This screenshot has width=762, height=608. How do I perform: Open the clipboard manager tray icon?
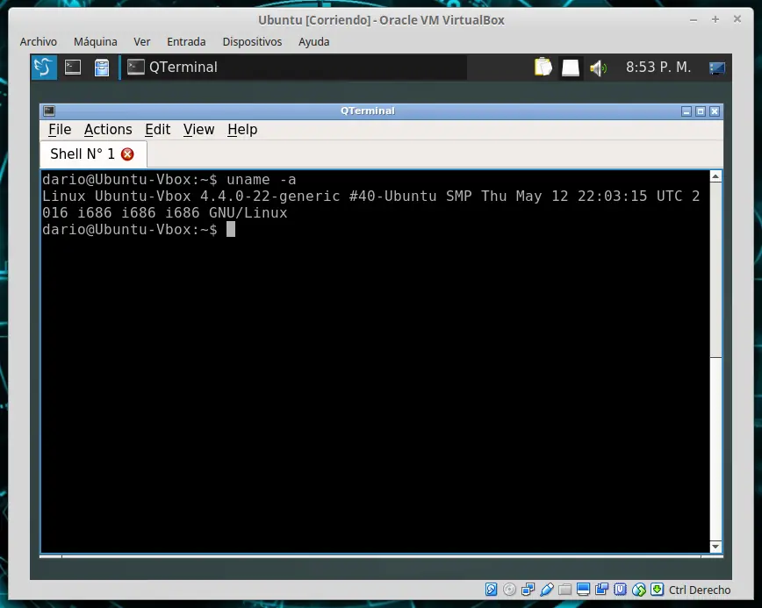coord(543,67)
